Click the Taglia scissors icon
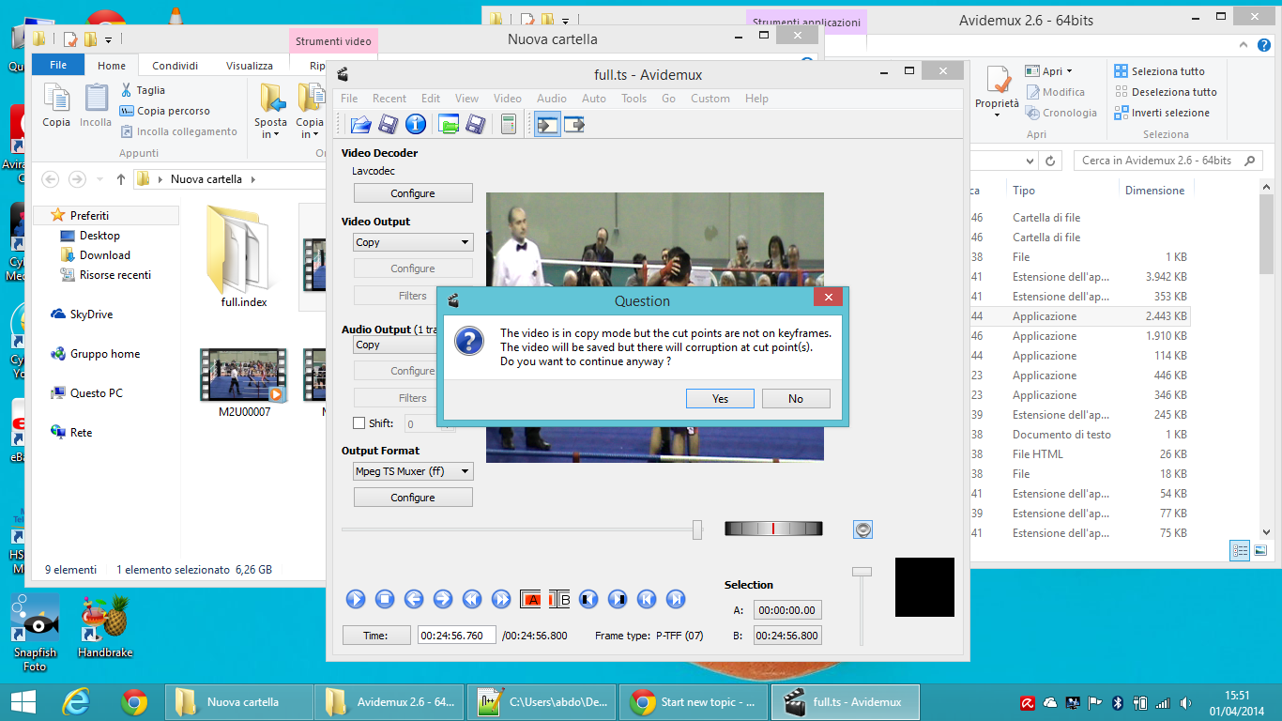 pyautogui.click(x=128, y=90)
